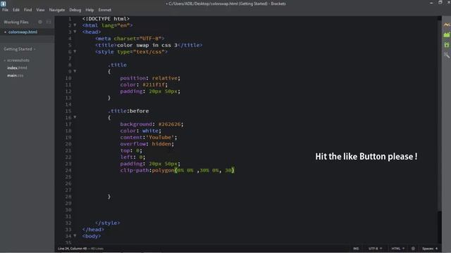The height and width of the screenshot is (253, 451).
Task: Open the File menu
Action: point(5,10)
